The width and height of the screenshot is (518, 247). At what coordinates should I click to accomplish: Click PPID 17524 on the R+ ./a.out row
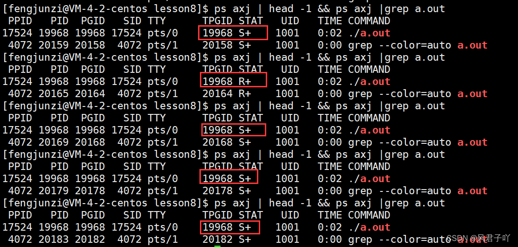[17, 82]
